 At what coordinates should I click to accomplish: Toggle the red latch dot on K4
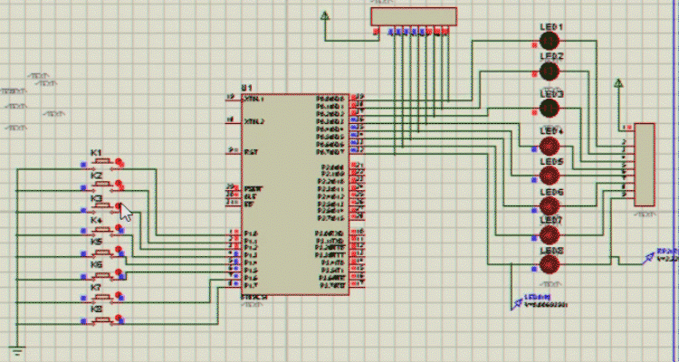pos(120,229)
